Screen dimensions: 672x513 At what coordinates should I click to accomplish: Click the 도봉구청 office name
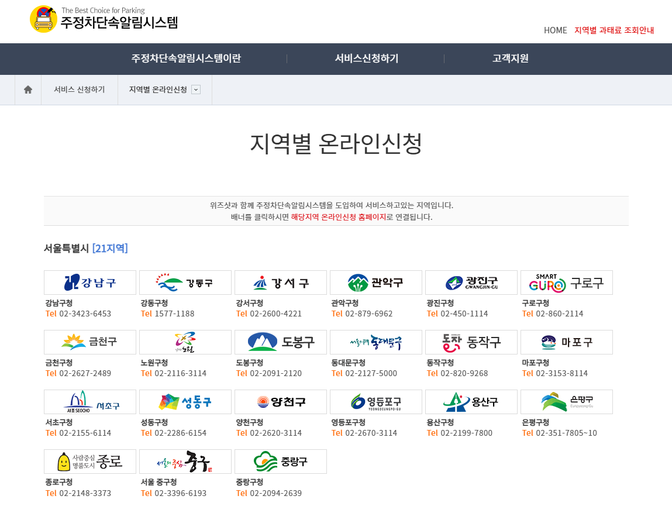coord(249,363)
